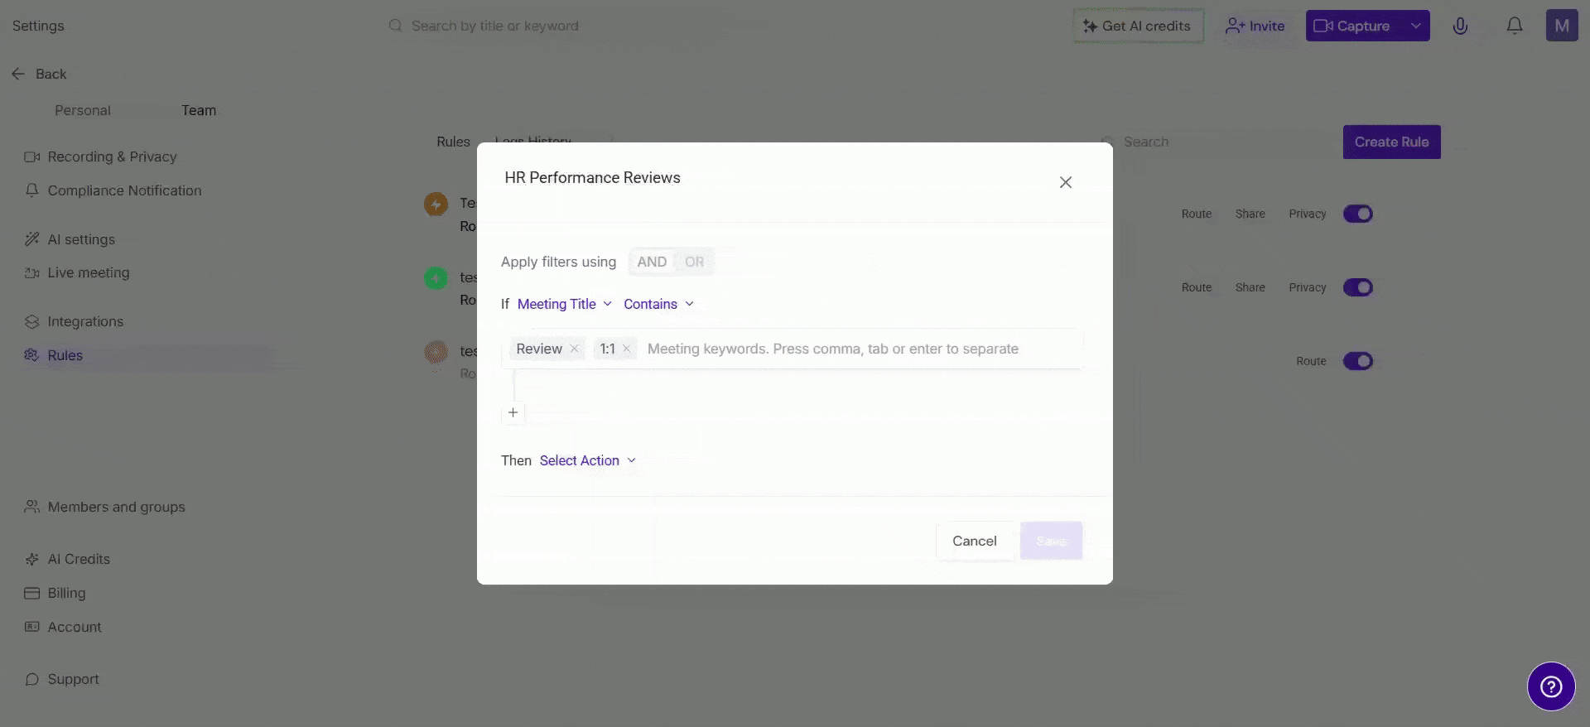Open Integrations settings
The height and width of the screenshot is (727, 1590).
click(x=74, y=321)
